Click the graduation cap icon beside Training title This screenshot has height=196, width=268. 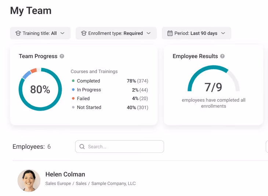tap(18, 33)
